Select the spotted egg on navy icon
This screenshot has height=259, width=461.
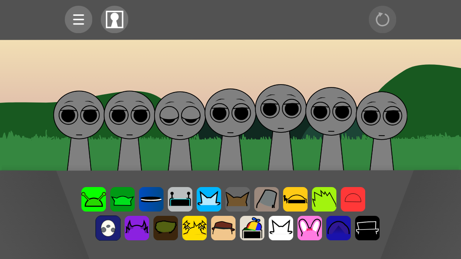[x=108, y=228]
